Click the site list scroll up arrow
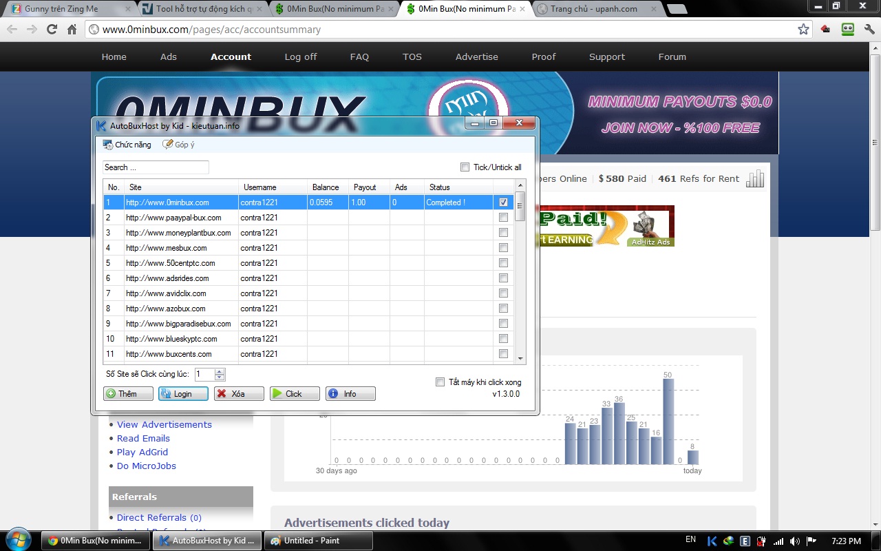This screenshot has height=551, width=881. (520, 185)
